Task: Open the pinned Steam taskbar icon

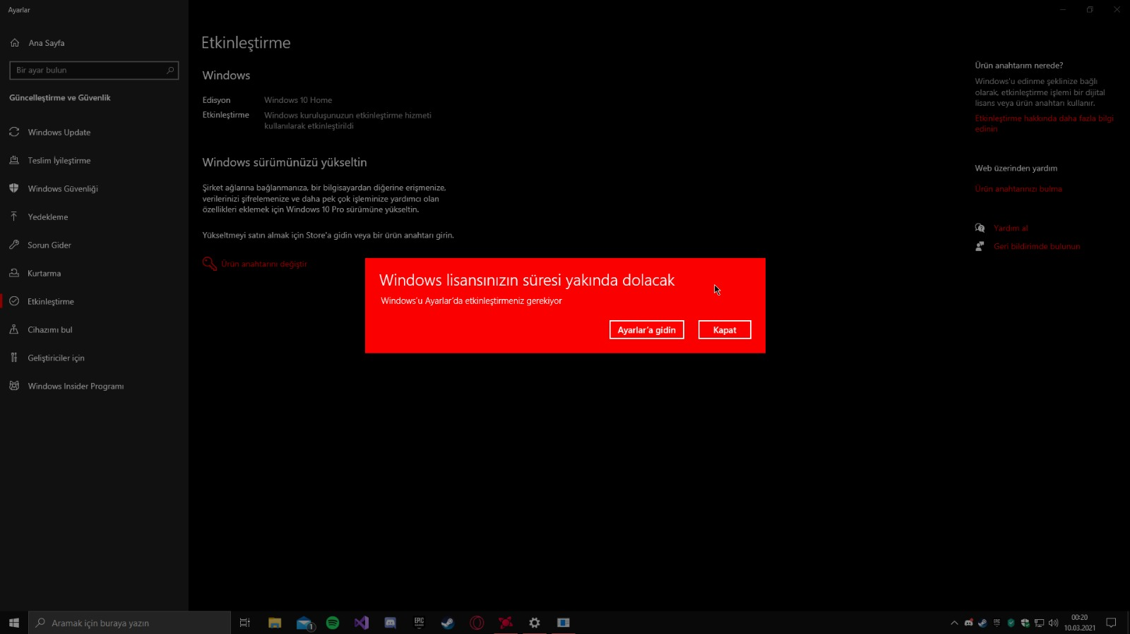Action: coord(448,623)
